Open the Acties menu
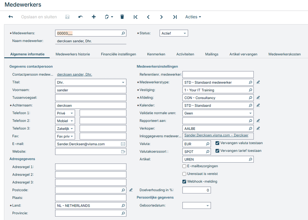Screen dimensions: 308x220 click(x=193, y=17)
